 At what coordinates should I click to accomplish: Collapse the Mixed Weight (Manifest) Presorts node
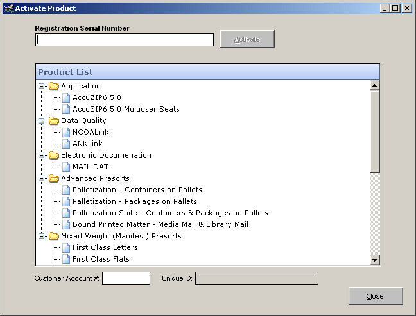41,236
